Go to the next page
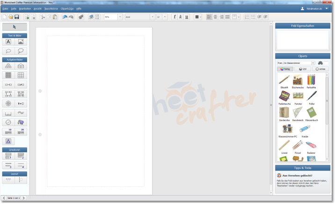This screenshot has width=335, height=204. [x=24, y=198]
